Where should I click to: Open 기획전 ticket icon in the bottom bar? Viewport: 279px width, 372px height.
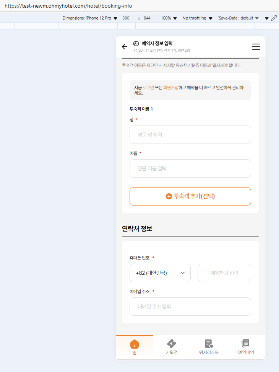(x=172, y=344)
